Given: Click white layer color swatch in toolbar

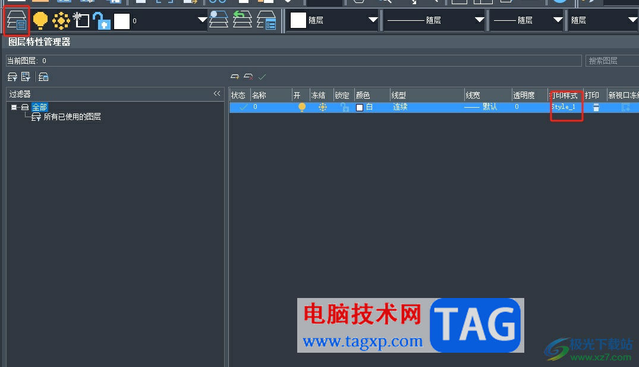Looking at the screenshot, I should click(x=121, y=21).
